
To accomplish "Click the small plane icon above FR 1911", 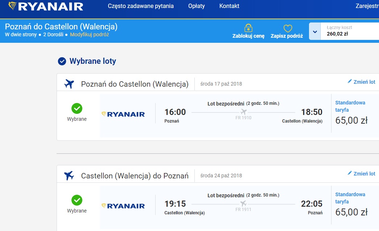I will click(243, 204).
